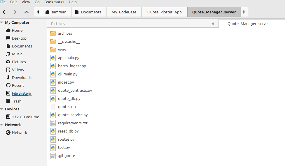Select the archives folder icon
The height and width of the screenshot is (166, 285).
pos(53,33)
